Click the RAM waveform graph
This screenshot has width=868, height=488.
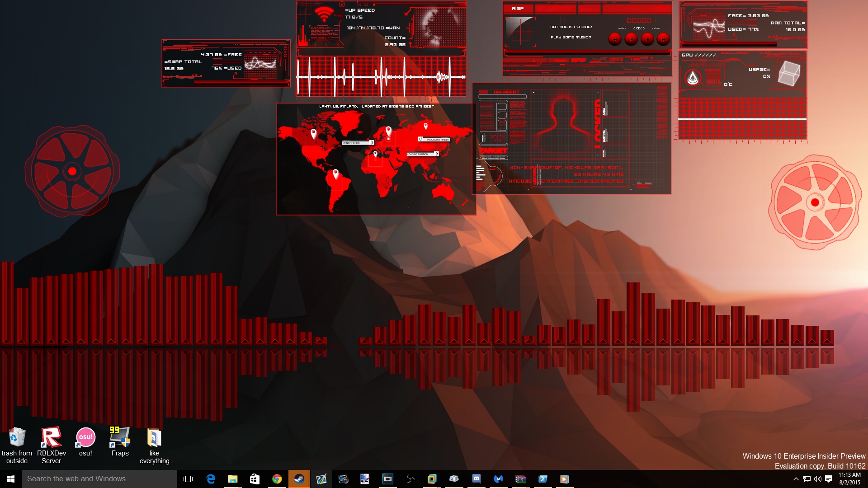click(709, 28)
